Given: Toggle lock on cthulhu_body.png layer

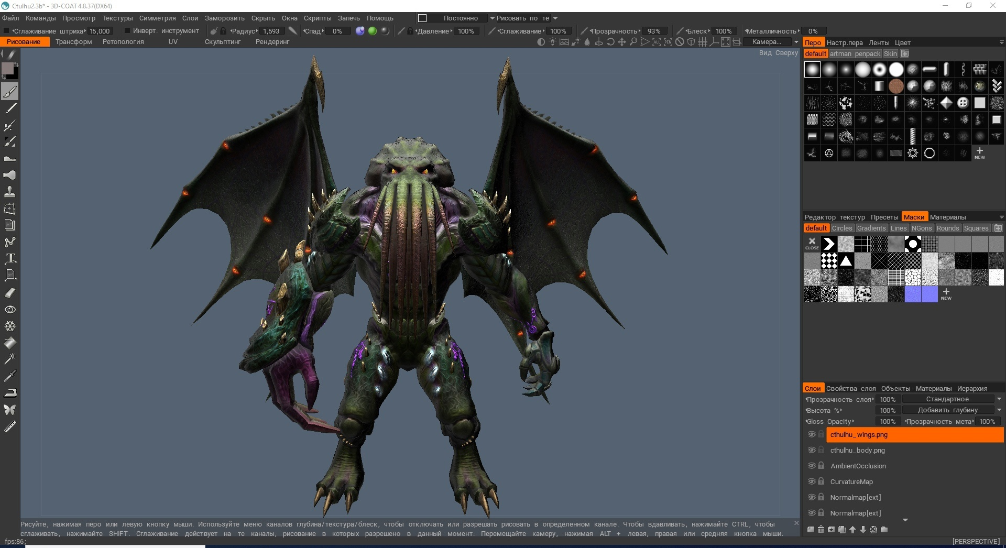Looking at the screenshot, I should [821, 450].
